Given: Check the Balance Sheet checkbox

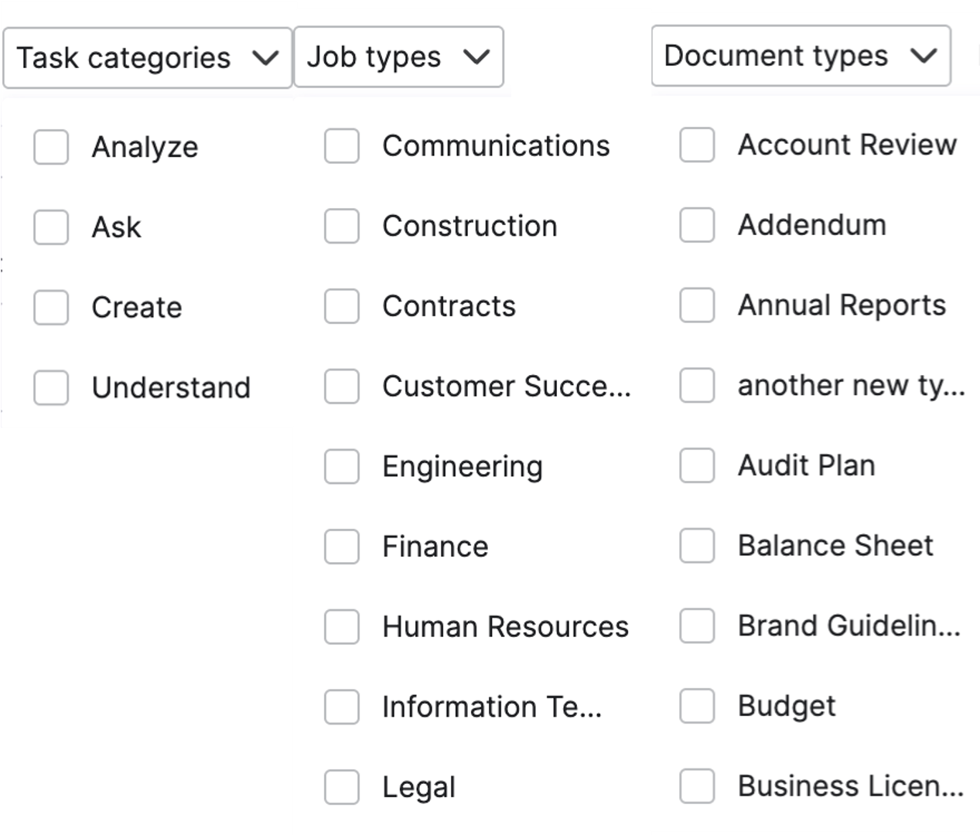Looking at the screenshot, I should pyautogui.click(x=697, y=546).
